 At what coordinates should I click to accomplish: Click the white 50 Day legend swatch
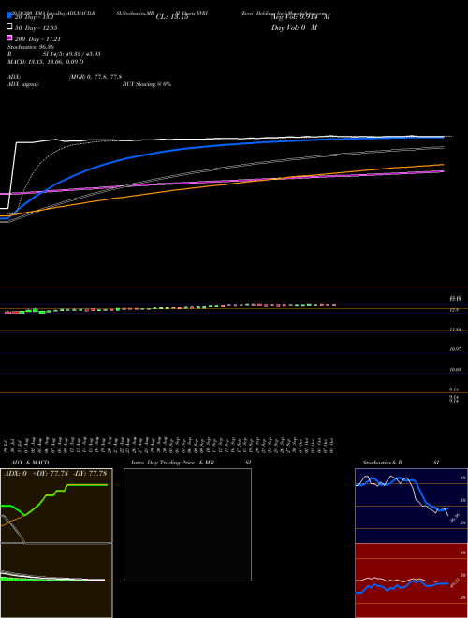coord(9,26)
